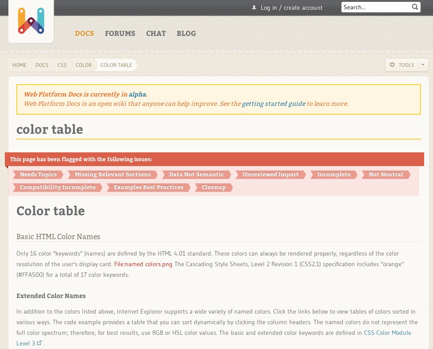Viewport: 433px width, 349px height.
Task: Select the BLOG navigation item
Action: click(186, 33)
